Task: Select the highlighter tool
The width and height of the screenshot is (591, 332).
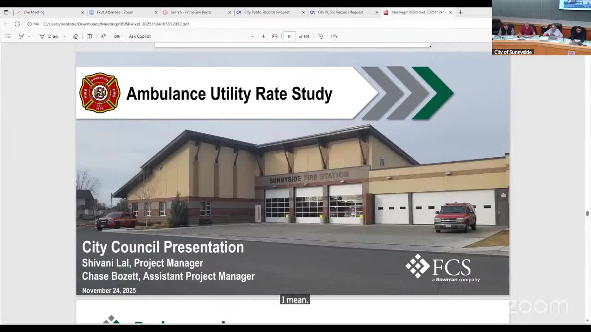Action: point(21,36)
